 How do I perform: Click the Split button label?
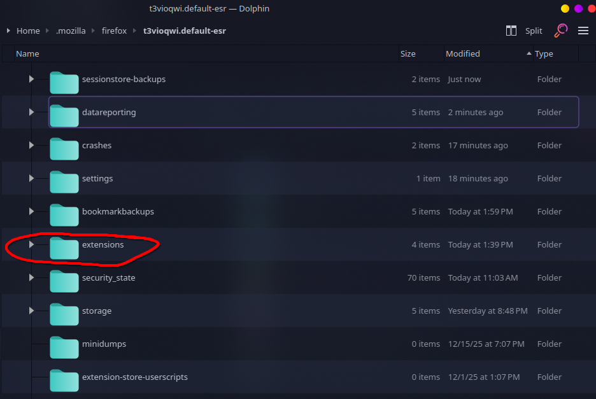point(534,30)
